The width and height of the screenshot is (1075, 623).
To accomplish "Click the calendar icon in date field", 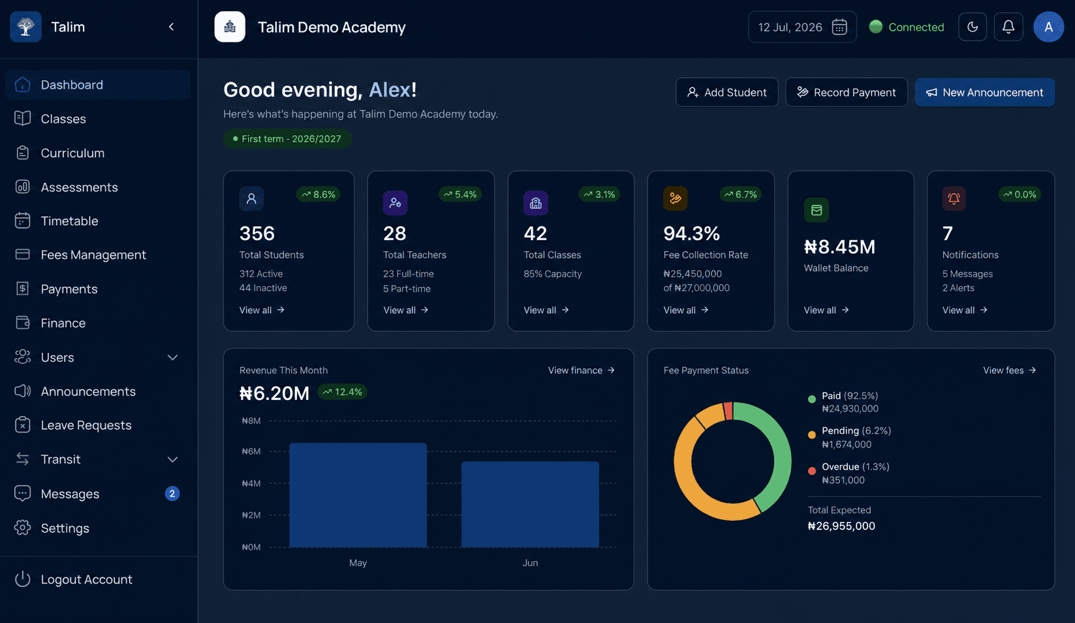I will 839,27.
